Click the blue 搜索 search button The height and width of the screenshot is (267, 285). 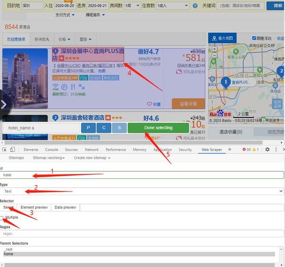point(275,6)
